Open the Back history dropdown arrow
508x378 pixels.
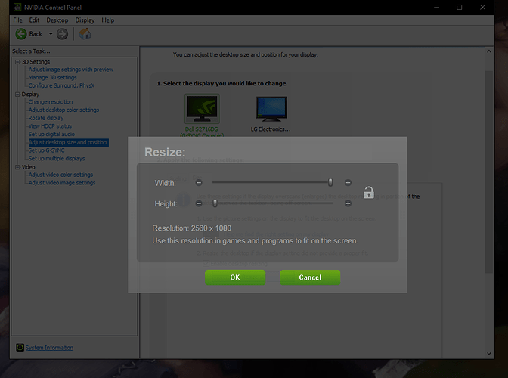tap(51, 34)
